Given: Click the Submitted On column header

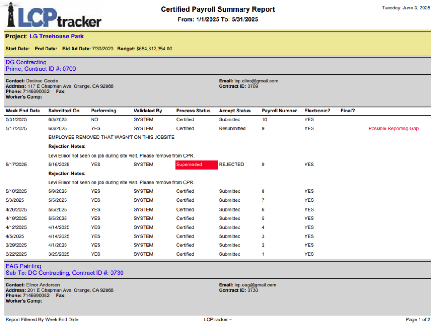Looking at the screenshot, I should [64, 111].
